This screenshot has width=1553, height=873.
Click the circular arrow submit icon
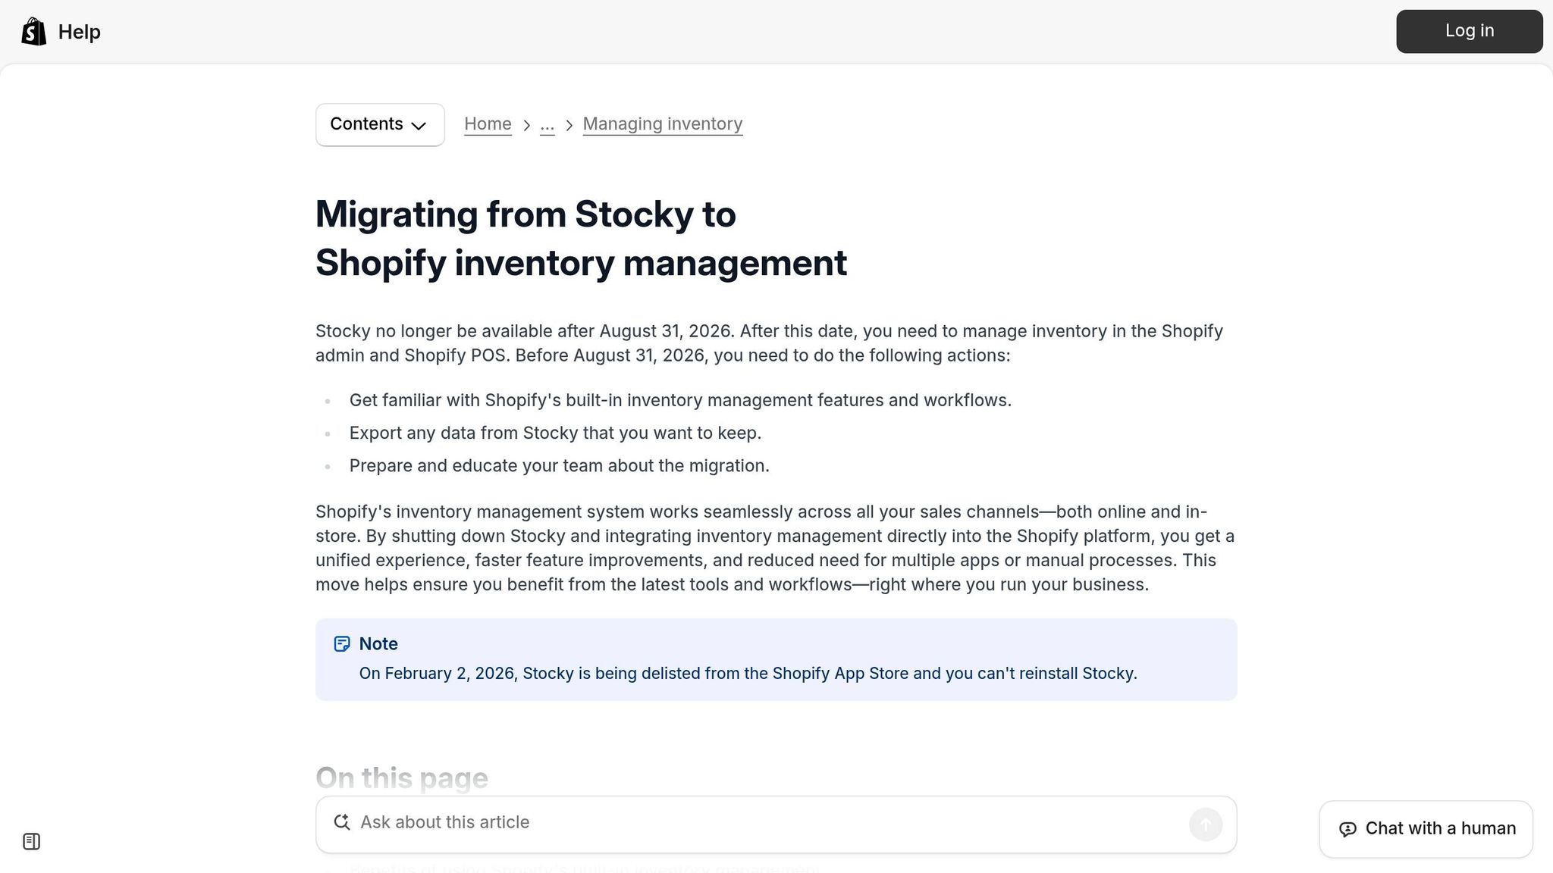[1205, 824]
